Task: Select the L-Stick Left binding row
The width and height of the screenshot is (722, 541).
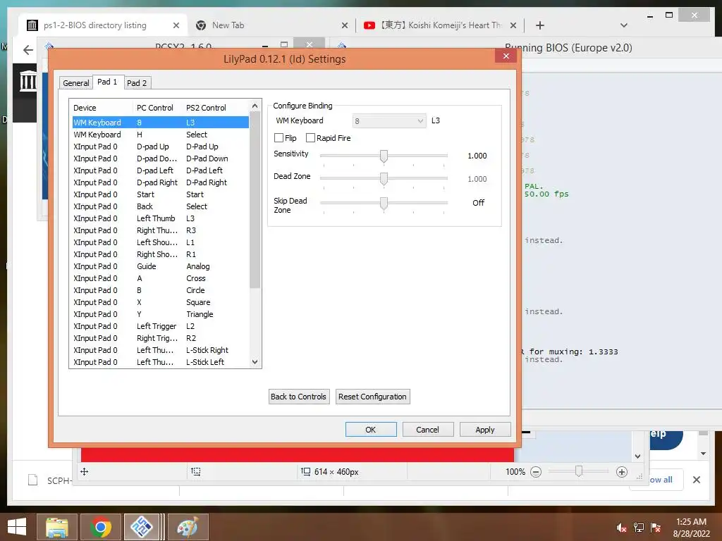Action: [160, 361]
